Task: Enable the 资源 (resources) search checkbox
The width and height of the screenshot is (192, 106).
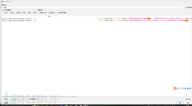Action: click(x=27, y=13)
